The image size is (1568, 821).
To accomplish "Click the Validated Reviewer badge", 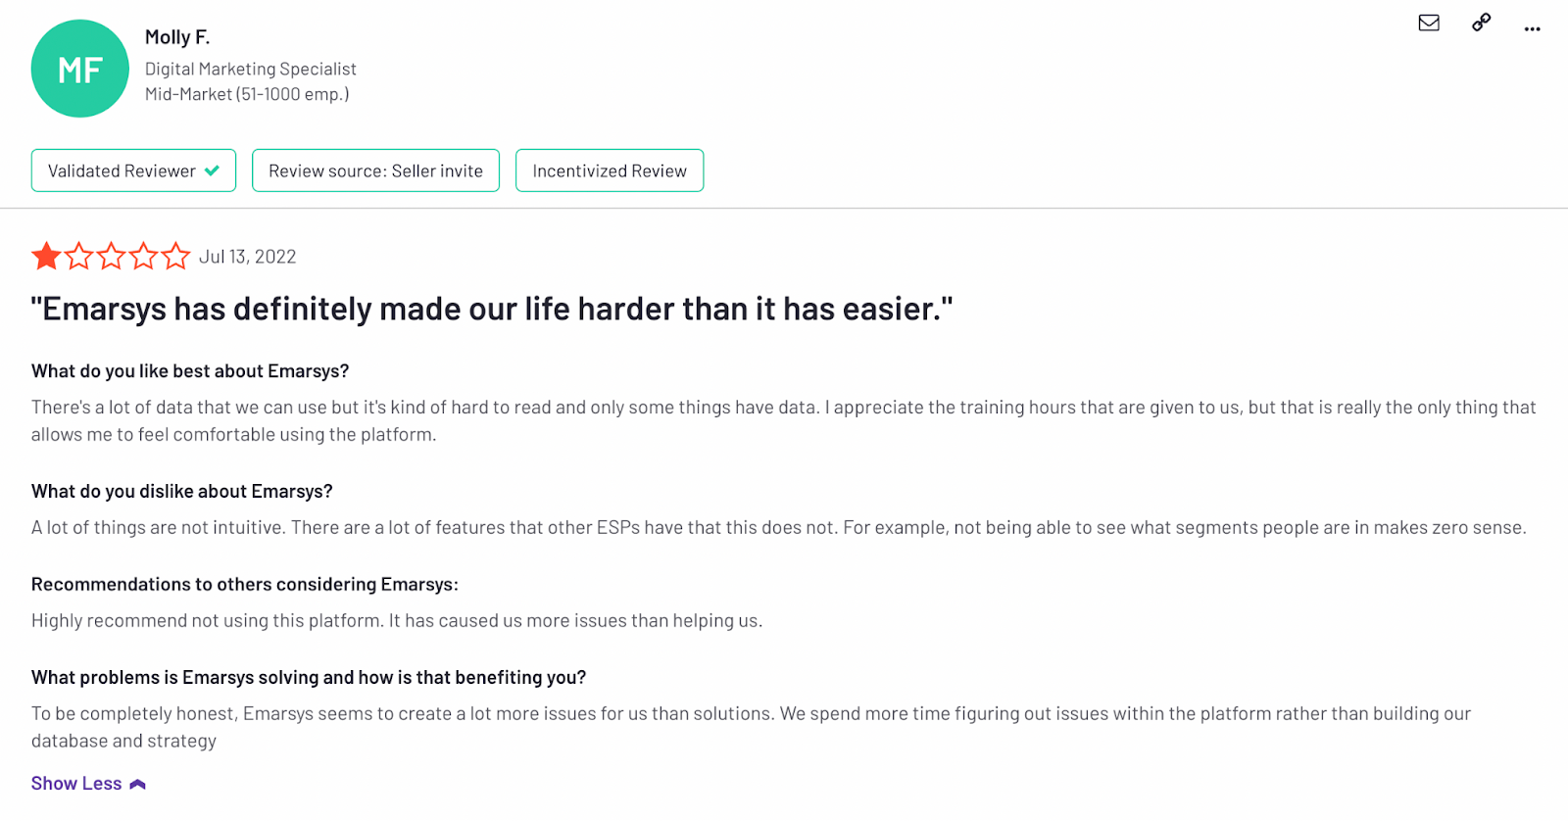I will click(122, 170).
